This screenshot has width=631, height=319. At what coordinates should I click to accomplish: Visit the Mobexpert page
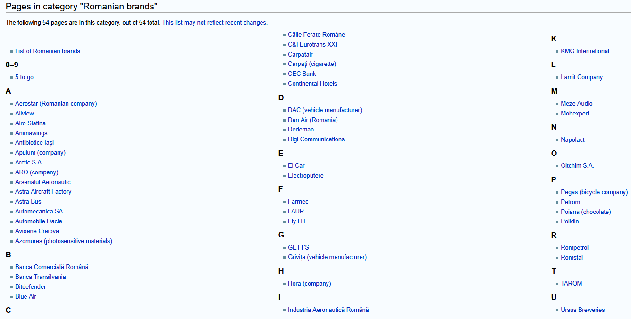point(575,113)
